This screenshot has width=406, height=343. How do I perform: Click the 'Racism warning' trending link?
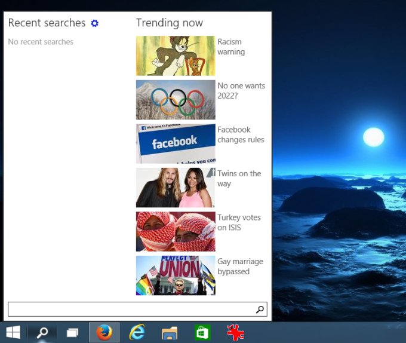click(x=231, y=47)
